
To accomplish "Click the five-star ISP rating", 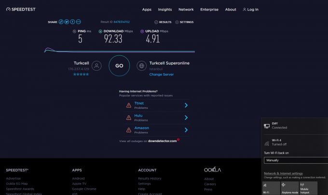I will click(x=81, y=75).
